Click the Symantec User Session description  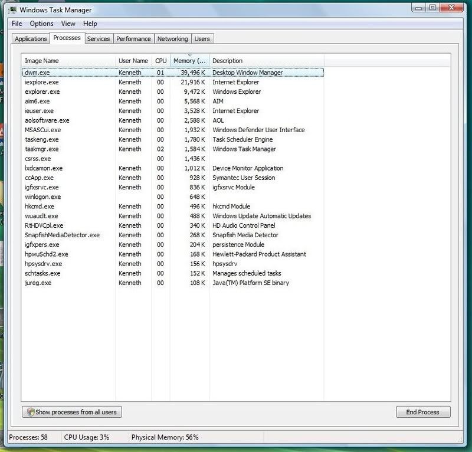244,178
